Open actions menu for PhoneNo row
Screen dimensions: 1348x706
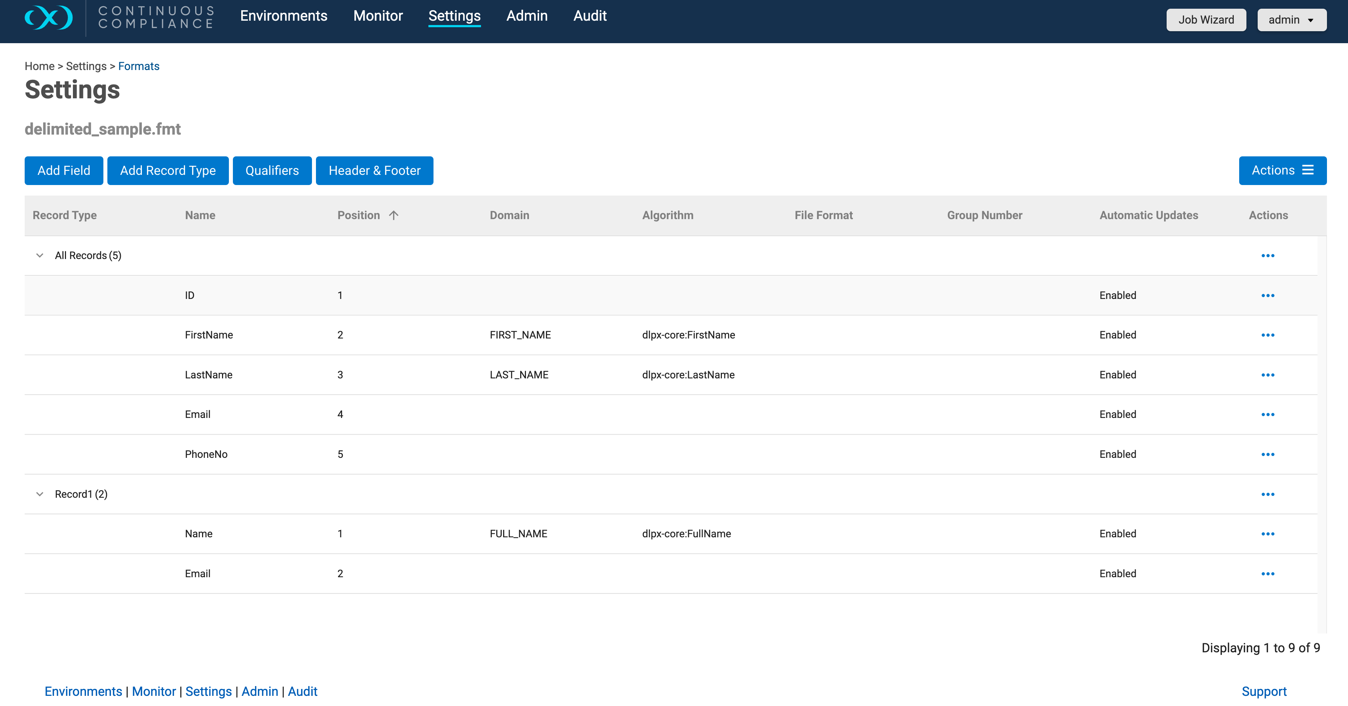point(1267,454)
